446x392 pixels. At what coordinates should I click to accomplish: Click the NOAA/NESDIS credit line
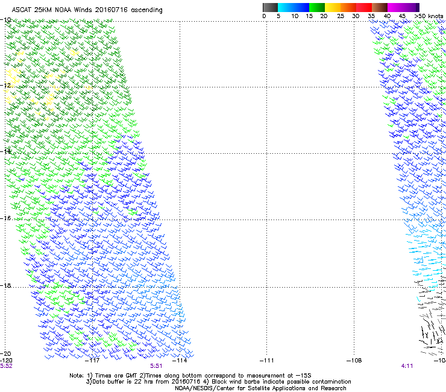point(260,388)
